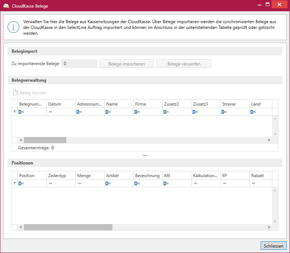Open the Menge equals filter icon
Image resolution: width=290 pixels, height=253 pixels.
(79, 183)
